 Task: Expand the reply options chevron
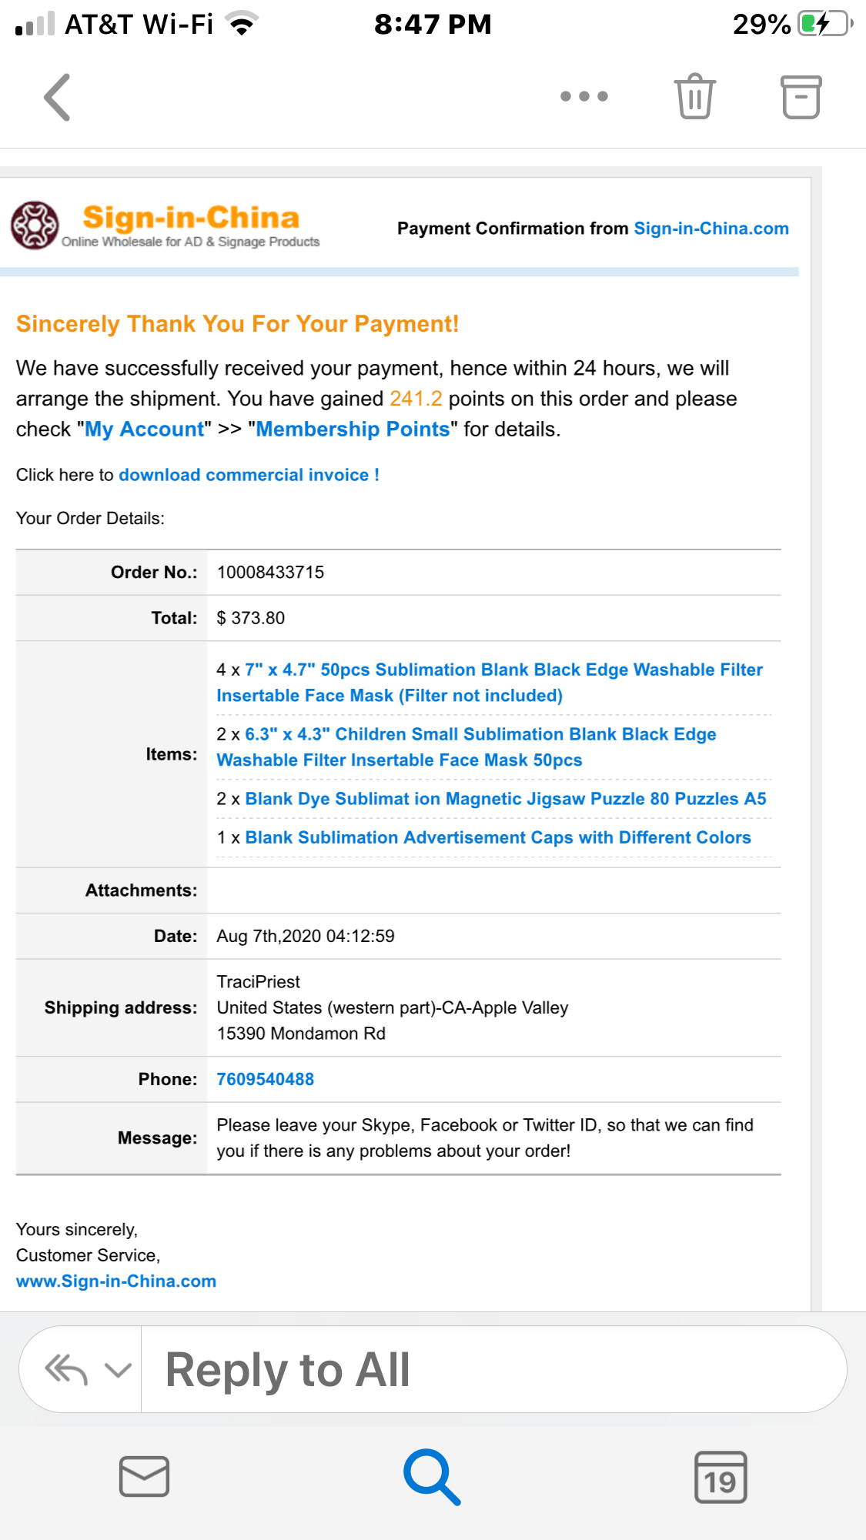[x=118, y=1370]
